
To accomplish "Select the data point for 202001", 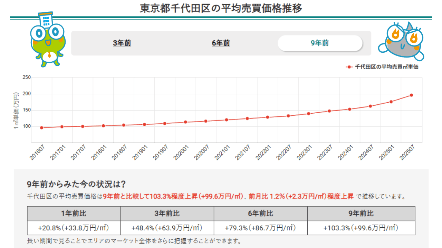I will tap(185, 122).
